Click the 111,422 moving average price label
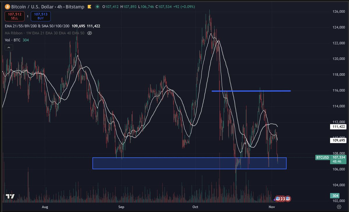349x212 pixels. click(339, 127)
